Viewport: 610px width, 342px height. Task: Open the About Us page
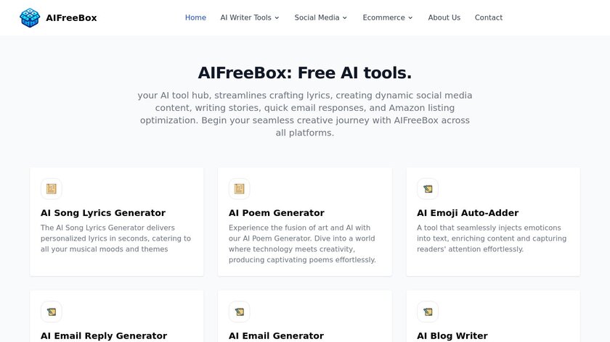click(444, 17)
